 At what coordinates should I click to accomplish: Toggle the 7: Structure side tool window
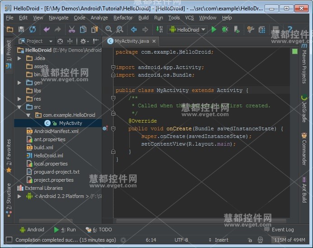pos(9,200)
